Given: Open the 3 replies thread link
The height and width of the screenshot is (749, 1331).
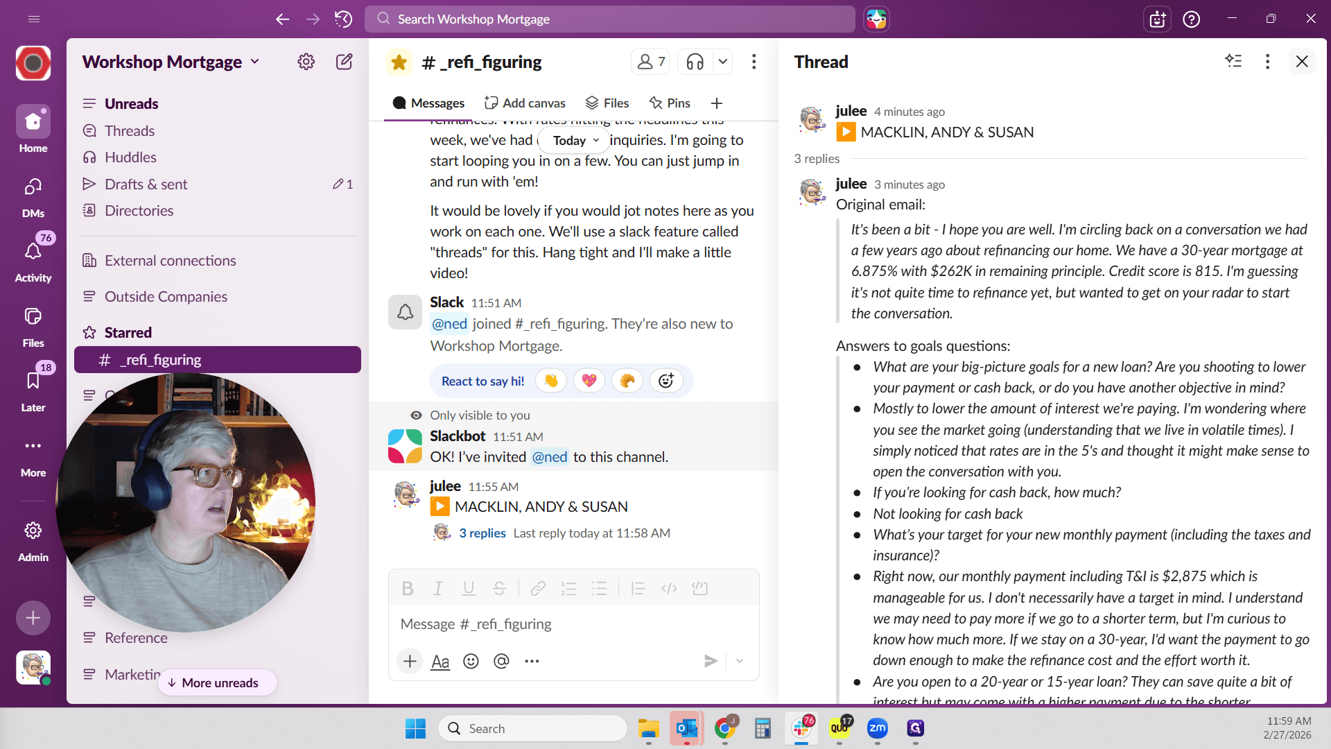Looking at the screenshot, I should [x=482, y=533].
